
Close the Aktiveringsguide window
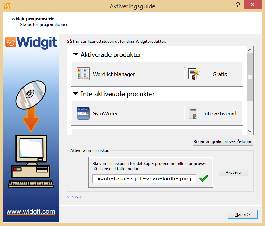click(253, 5)
